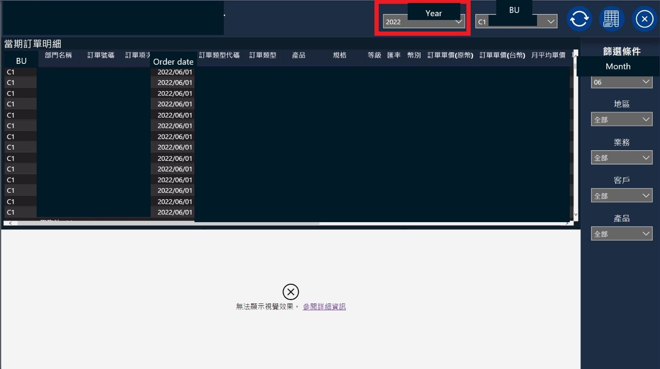Follow the 參閱詳細資訊 link
The image size is (660, 369).
[324, 306]
